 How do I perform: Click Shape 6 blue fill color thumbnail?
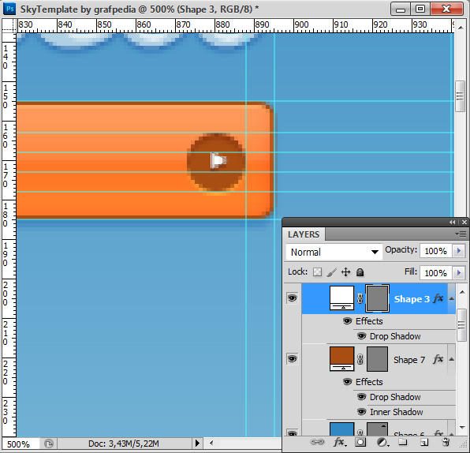(341, 429)
